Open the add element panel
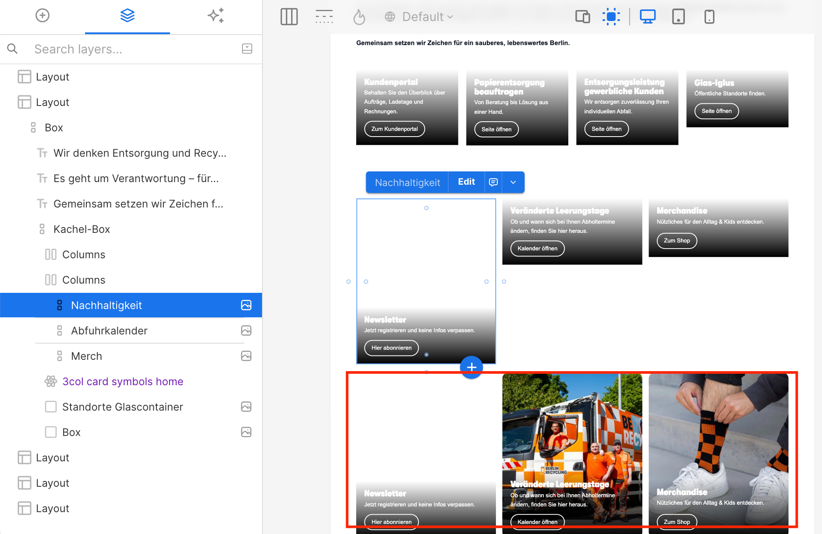 (43, 16)
